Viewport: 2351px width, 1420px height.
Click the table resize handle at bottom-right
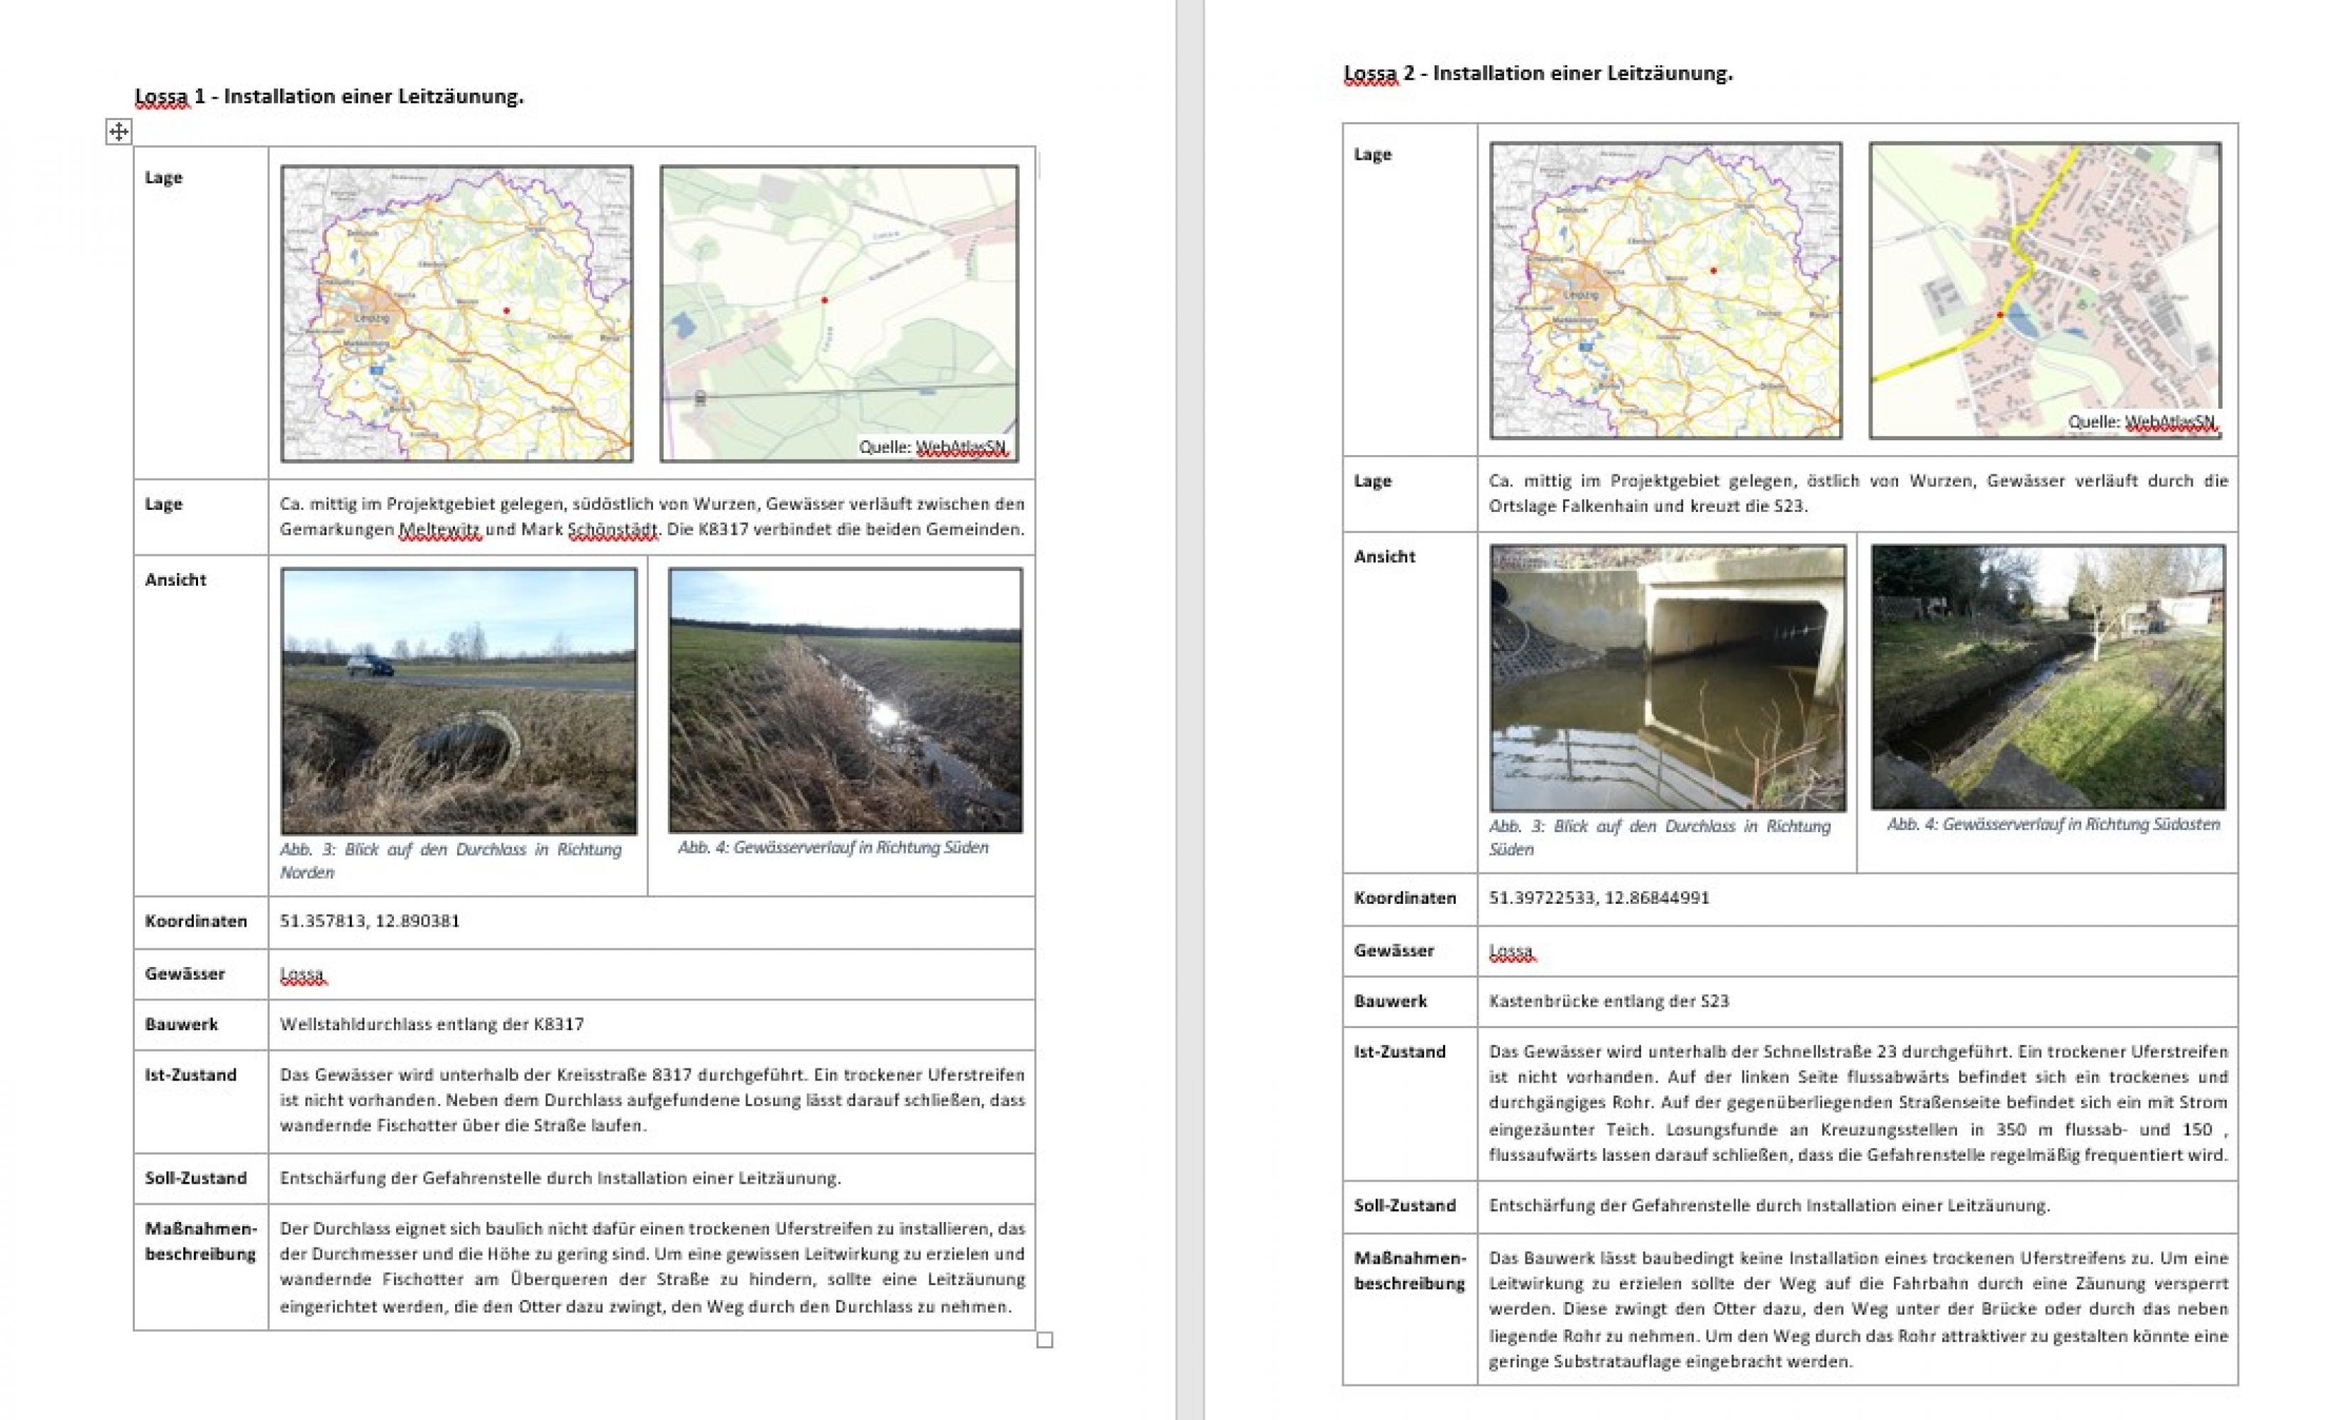[1045, 1340]
